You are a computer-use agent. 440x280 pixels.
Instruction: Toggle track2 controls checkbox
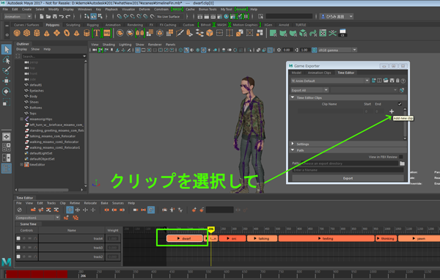click(x=18, y=257)
